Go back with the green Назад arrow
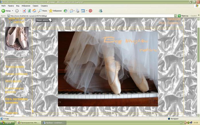This screenshot has width=200, height=125. [x=6, y=11]
